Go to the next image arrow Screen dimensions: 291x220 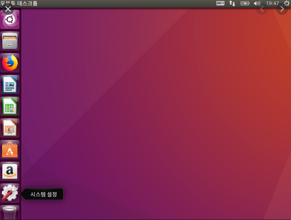pos(282,9)
